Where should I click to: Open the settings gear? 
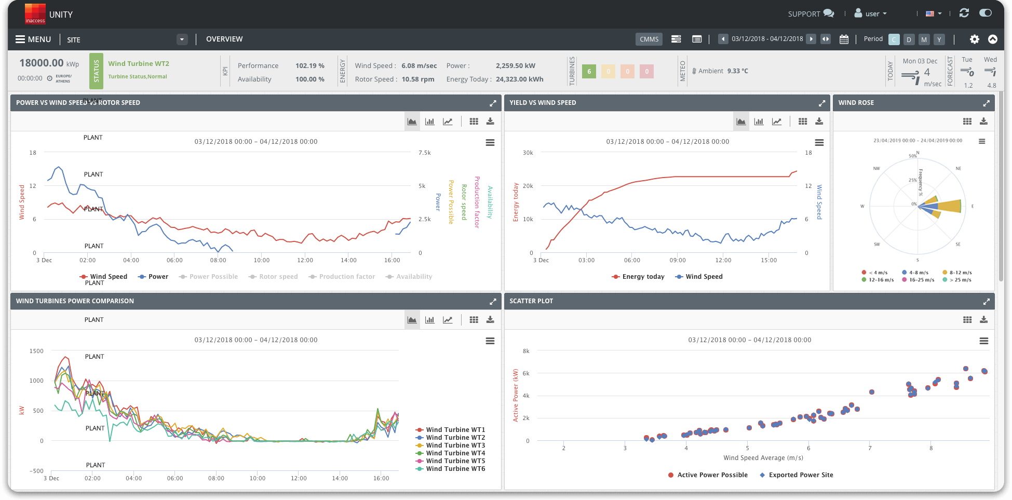[x=975, y=39]
